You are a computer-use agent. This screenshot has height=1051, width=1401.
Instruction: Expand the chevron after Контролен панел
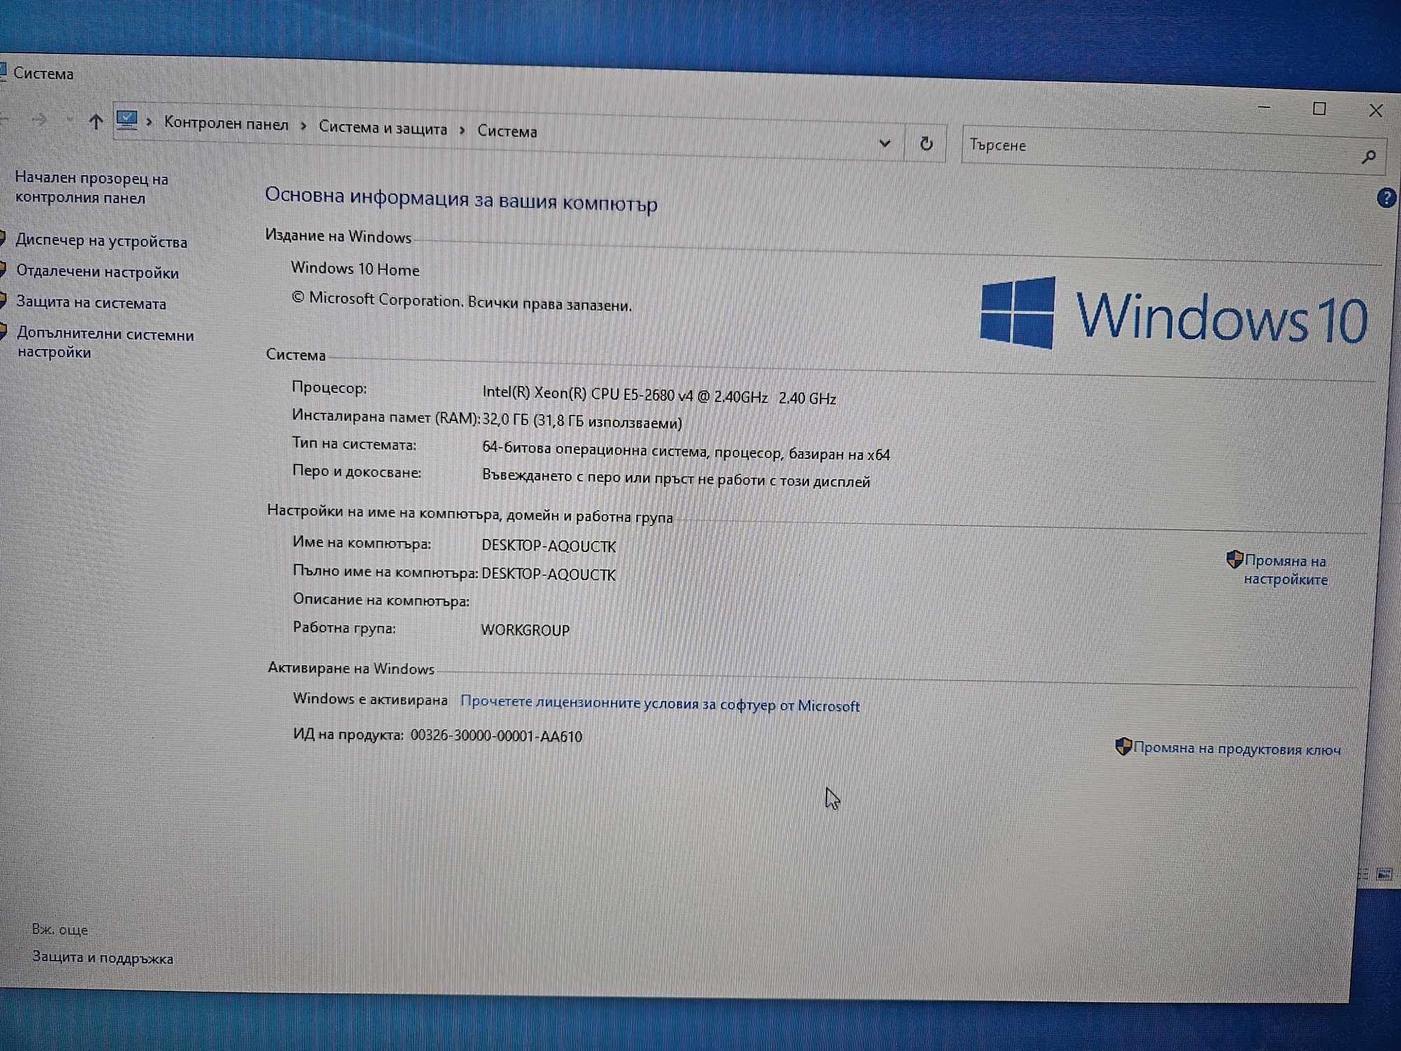(303, 126)
